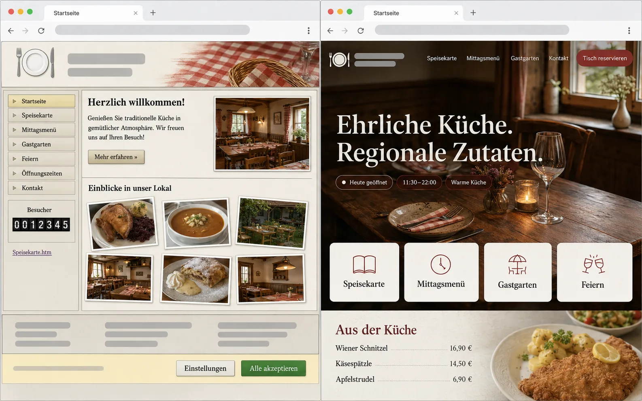Open Feiern in the left sidebar menu
The height and width of the screenshot is (401, 642).
point(41,159)
